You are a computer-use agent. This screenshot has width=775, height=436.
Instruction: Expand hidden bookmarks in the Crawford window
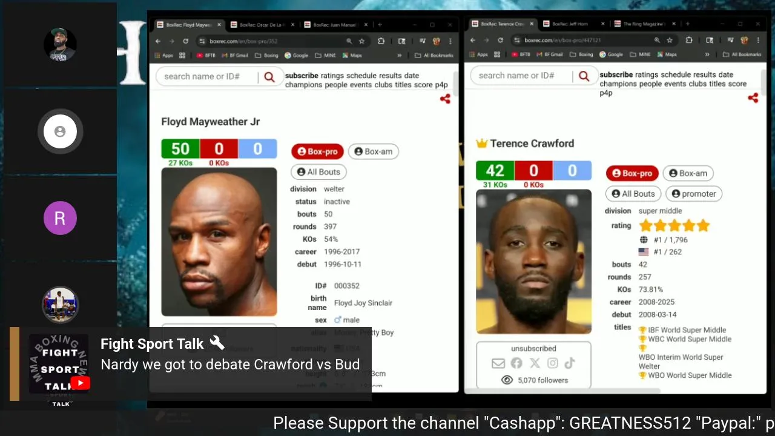[x=707, y=54]
